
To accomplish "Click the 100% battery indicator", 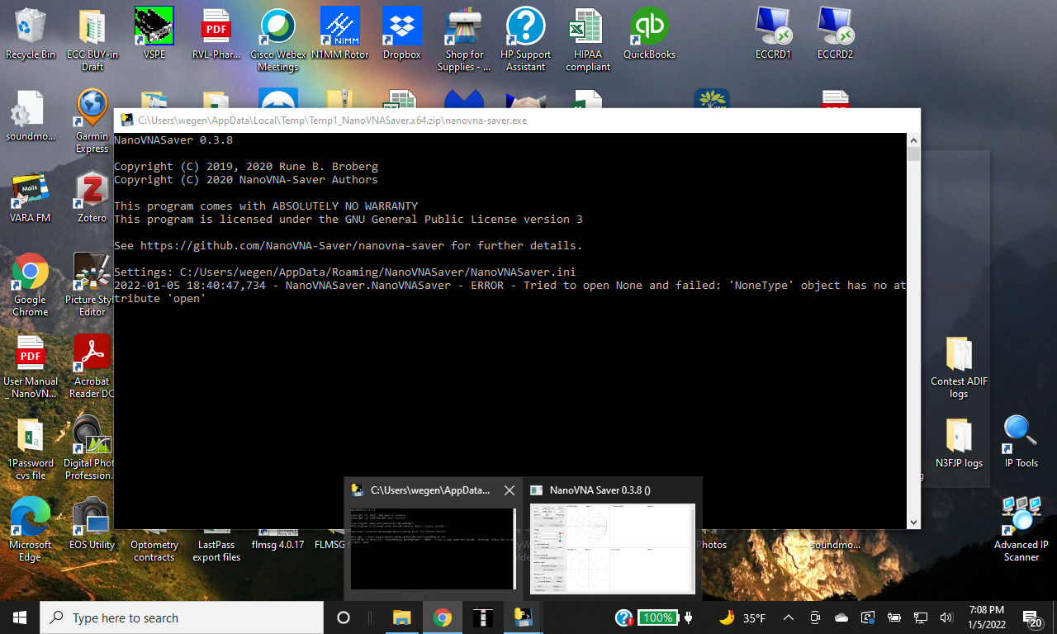I will click(x=657, y=617).
